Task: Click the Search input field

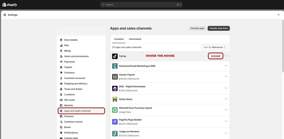Action: point(141,5)
